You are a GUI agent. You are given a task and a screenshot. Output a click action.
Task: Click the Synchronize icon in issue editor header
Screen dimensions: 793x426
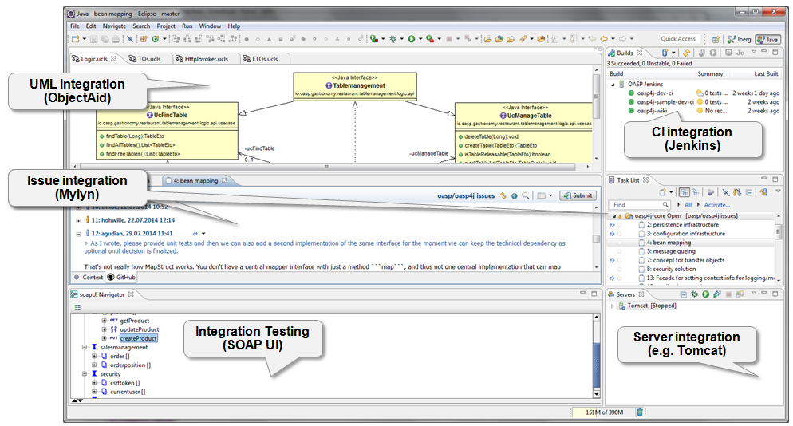[x=503, y=195]
